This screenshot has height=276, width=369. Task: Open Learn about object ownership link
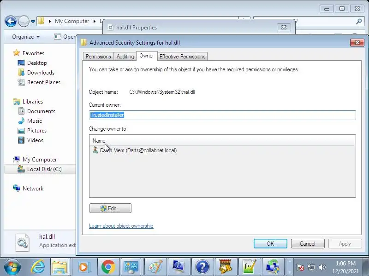point(121,226)
